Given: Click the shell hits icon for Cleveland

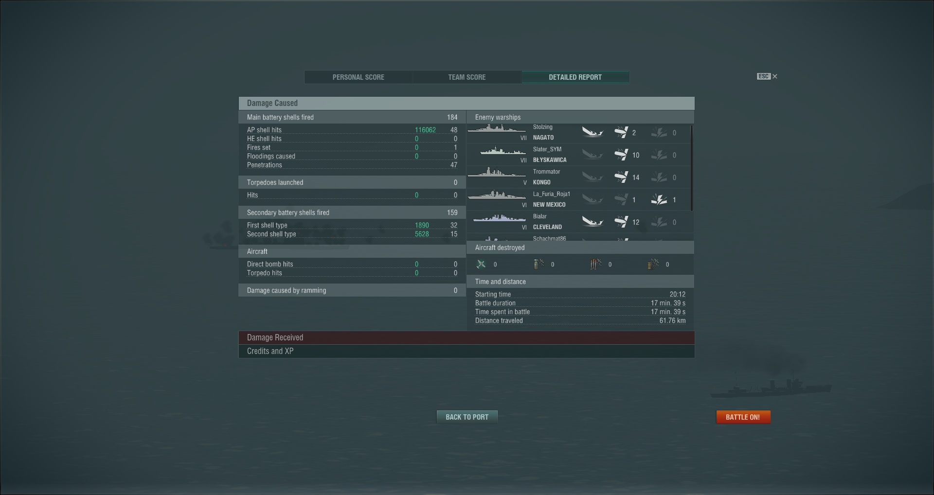Looking at the screenshot, I should point(621,222).
